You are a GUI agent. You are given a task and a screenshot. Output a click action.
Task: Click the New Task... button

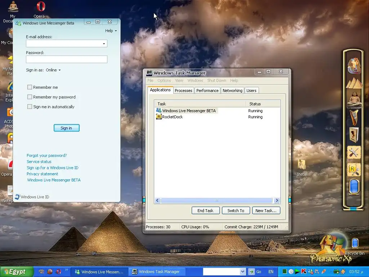tap(266, 211)
